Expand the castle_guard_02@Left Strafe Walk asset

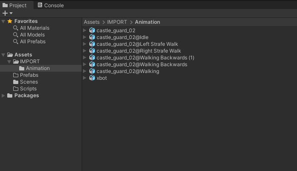click(x=85, y=44)
